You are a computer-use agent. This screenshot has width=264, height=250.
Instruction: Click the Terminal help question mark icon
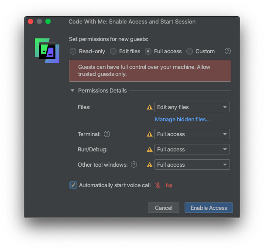tap(107, 134)
